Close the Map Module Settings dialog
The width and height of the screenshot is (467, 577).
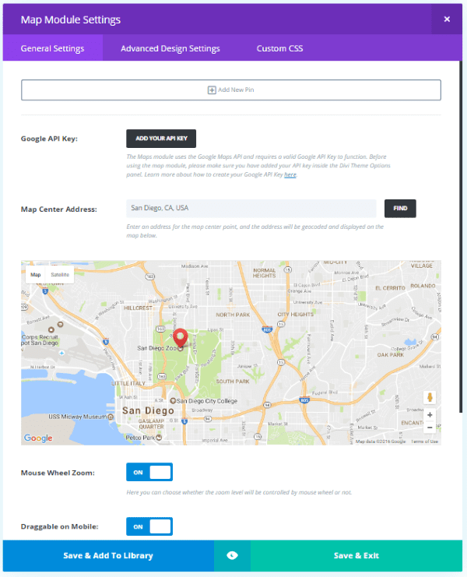click(447, 19)
